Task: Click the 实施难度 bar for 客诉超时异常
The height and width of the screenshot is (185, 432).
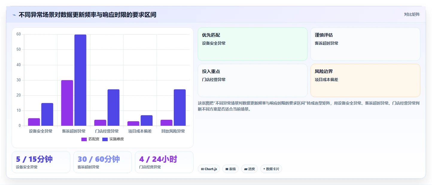Action: (x=80, y=80)
